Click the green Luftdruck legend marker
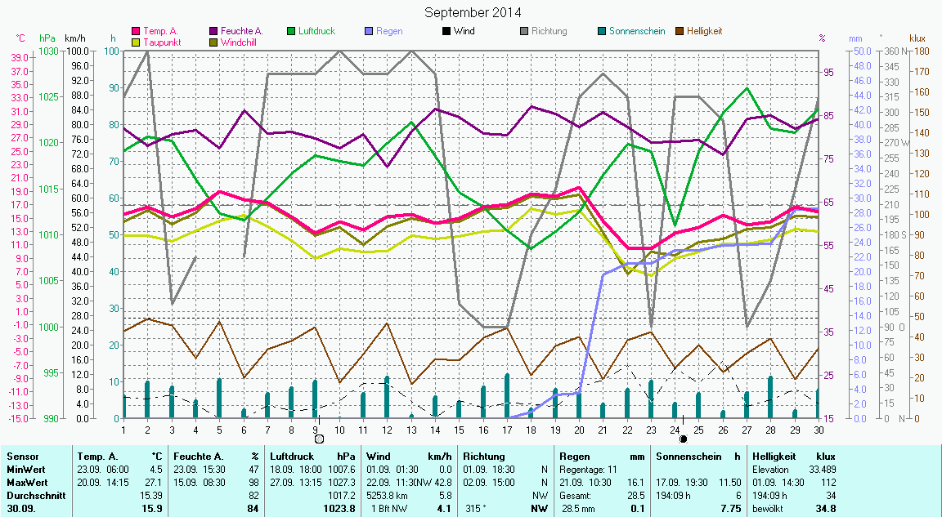The image size is (942, 517). point(292,31)
